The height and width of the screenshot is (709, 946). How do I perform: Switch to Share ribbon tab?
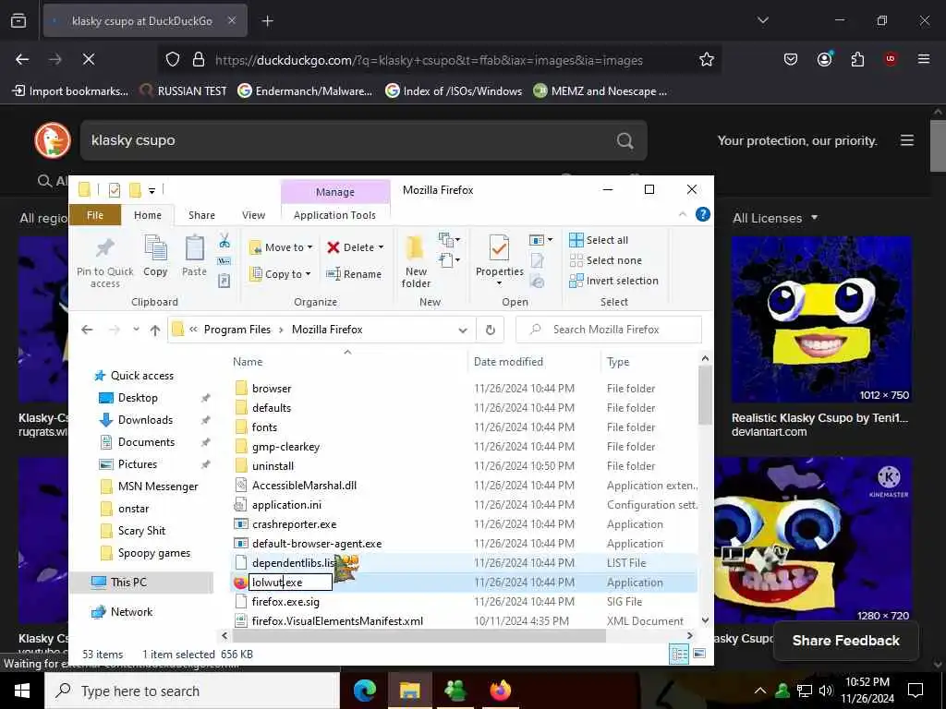click(201, 215)
